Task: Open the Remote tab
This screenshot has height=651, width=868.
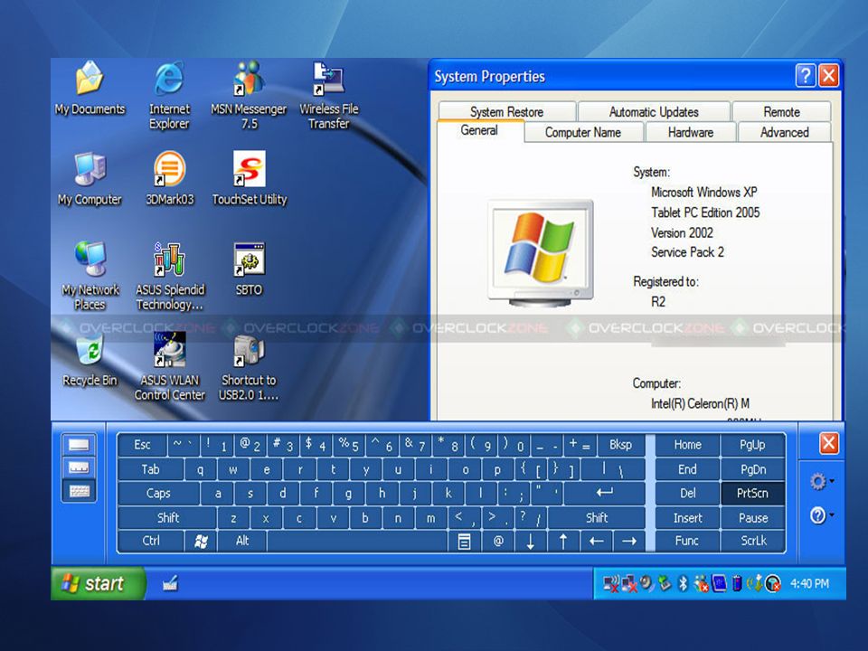Action: [x=781, y=111]
